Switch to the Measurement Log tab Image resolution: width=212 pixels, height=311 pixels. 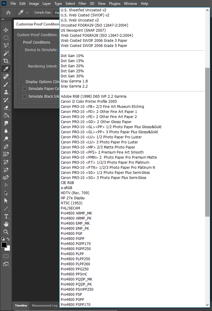tap(45, 305)
